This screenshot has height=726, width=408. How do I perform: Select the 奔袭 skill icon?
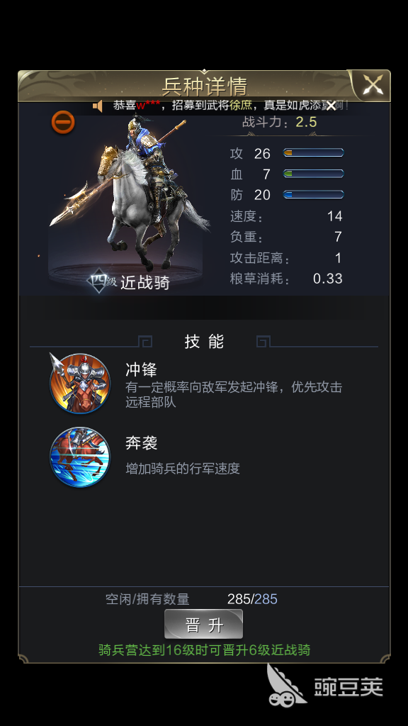click(x=80, y=457)
